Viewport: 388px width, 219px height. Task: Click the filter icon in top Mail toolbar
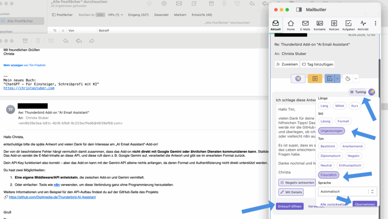(x=164, y=3)
